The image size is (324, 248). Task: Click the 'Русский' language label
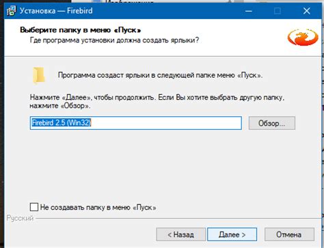[x=20, y=218]
